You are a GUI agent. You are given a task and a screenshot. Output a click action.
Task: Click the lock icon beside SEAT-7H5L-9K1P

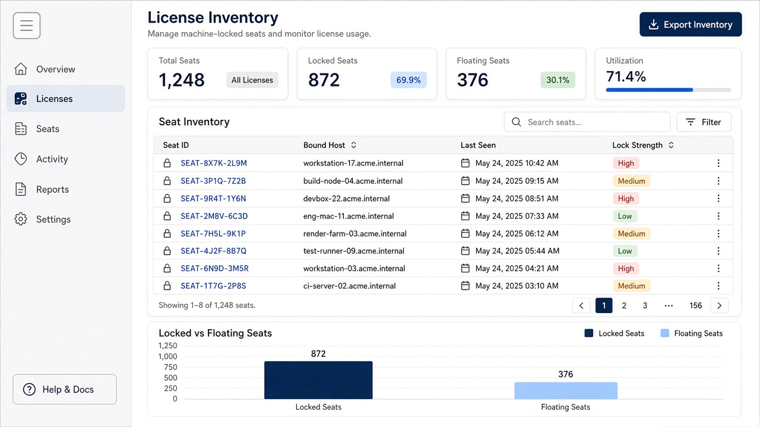pos(167,234)
